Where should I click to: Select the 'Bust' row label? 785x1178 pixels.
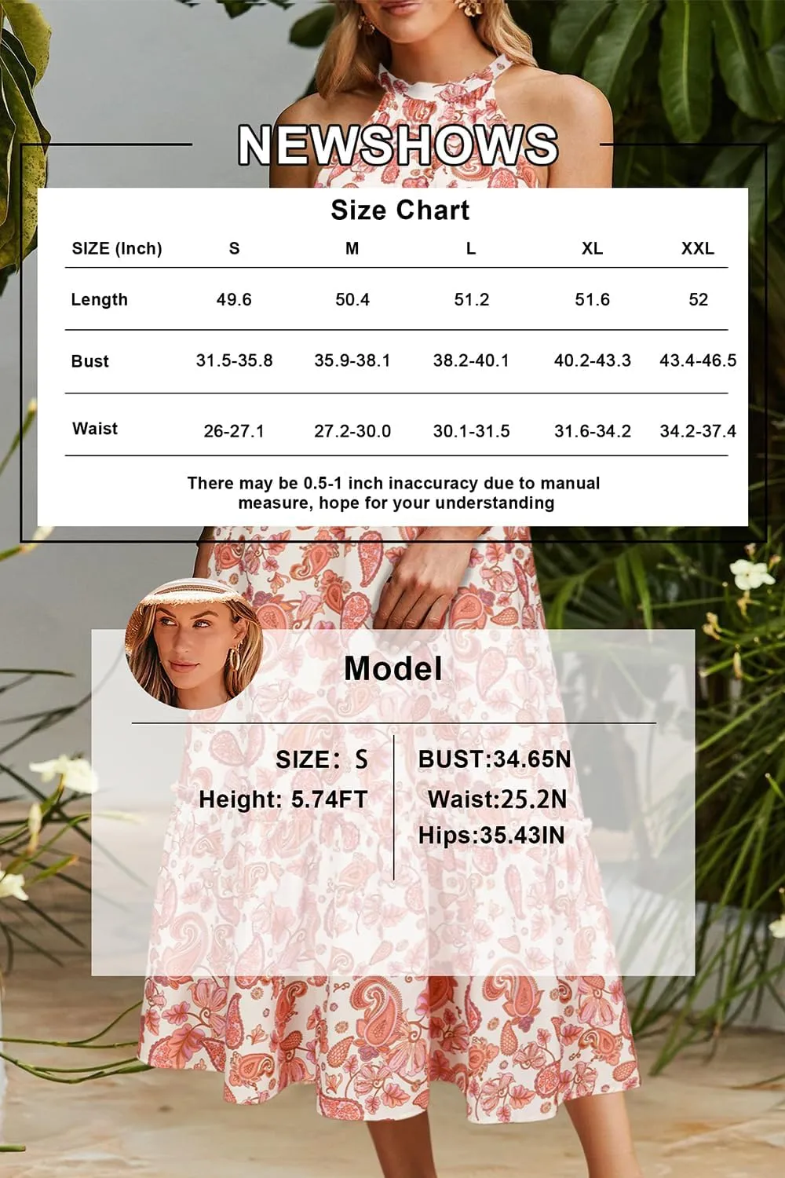pyautogui.click(x=89, y=361)
